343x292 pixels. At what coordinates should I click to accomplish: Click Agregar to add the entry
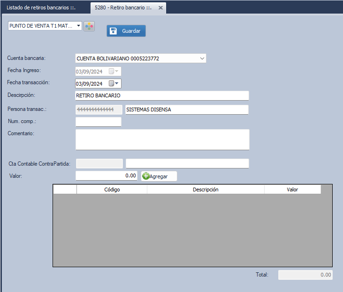(x=159, y=176)
